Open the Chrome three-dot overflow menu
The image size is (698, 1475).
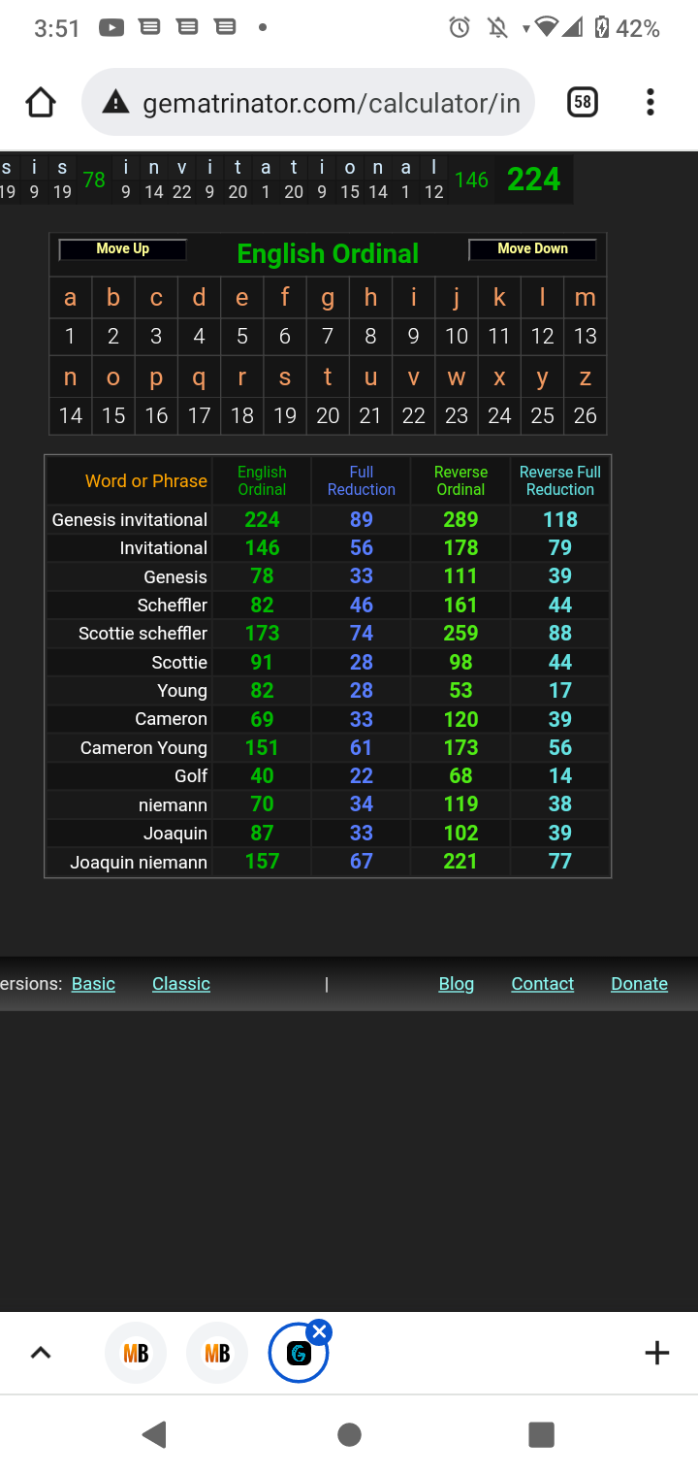[x=650, y=102]
